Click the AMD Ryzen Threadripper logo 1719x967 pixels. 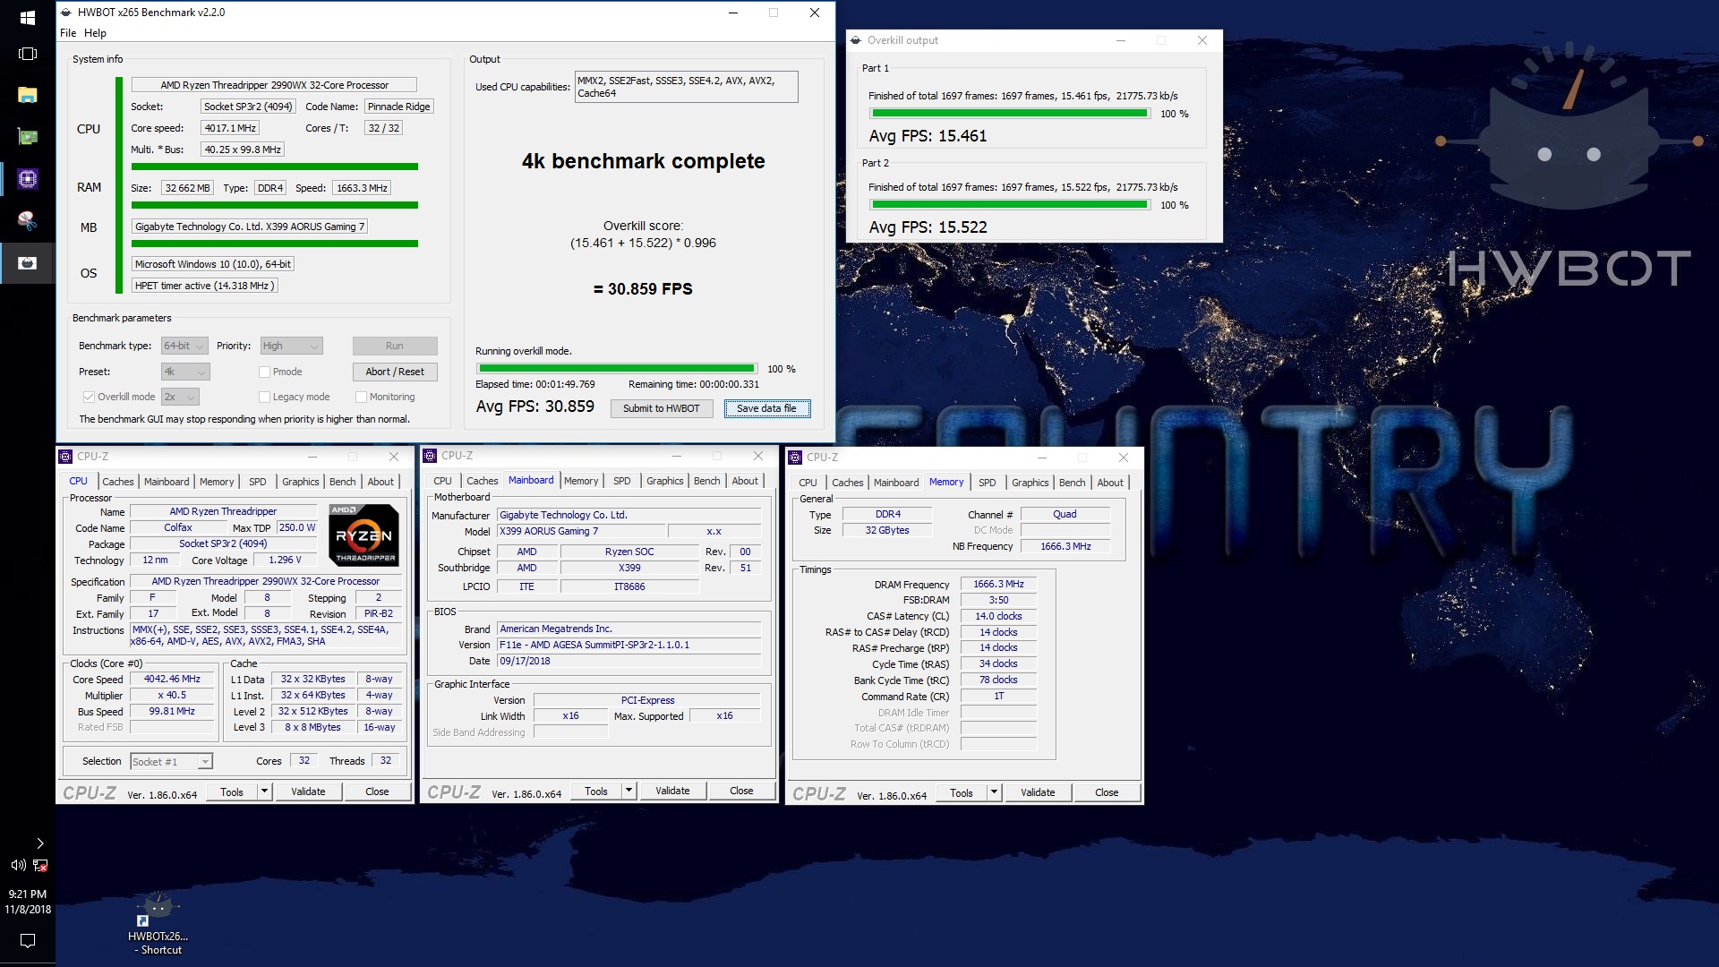(363, 535)
